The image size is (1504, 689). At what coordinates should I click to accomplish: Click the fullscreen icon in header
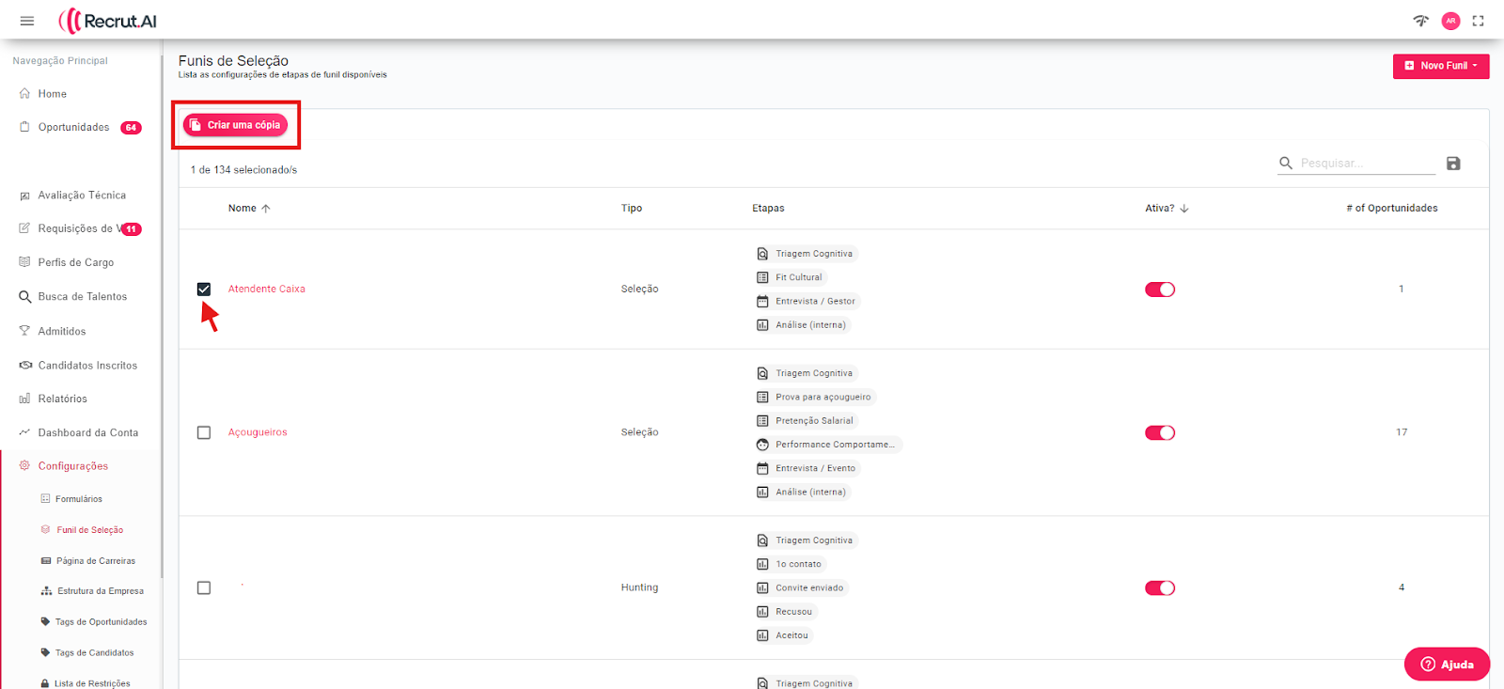tap(1478, 21)
